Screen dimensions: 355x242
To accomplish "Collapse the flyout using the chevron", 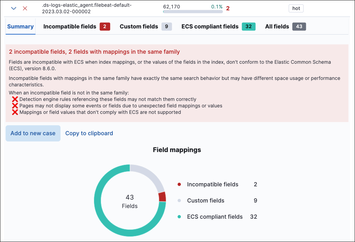I will tap(13, 8).
